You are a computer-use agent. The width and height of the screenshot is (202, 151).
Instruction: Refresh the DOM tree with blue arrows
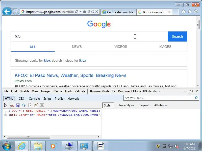(24, 105)
